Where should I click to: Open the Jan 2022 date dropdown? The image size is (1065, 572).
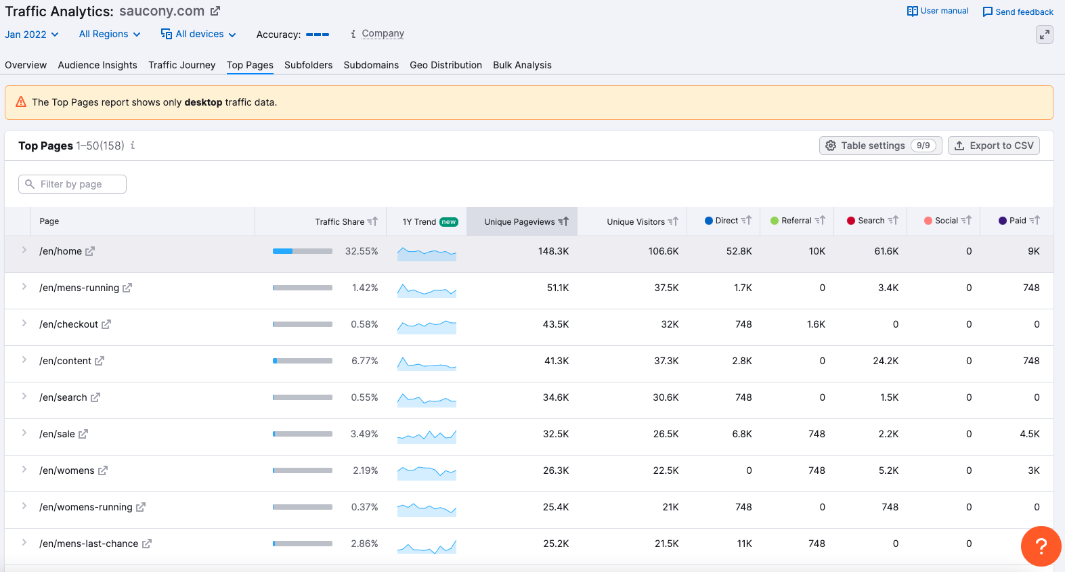(32, 35)
